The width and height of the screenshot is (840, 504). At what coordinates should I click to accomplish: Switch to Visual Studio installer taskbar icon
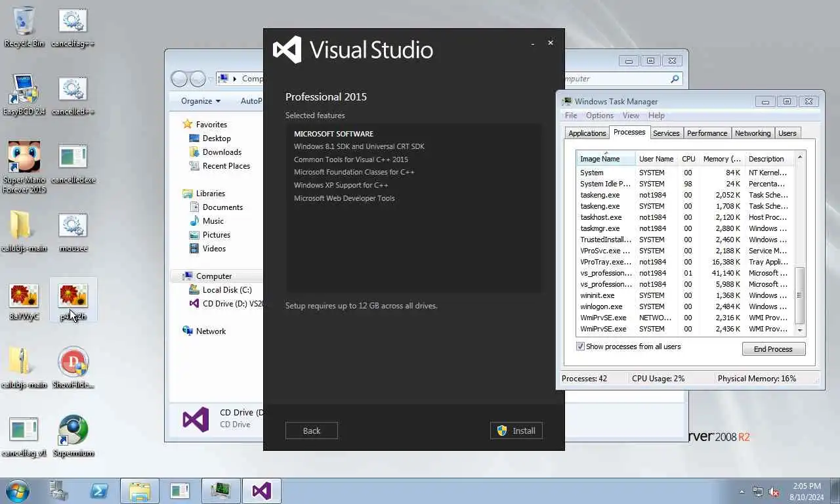pos(262,491)
